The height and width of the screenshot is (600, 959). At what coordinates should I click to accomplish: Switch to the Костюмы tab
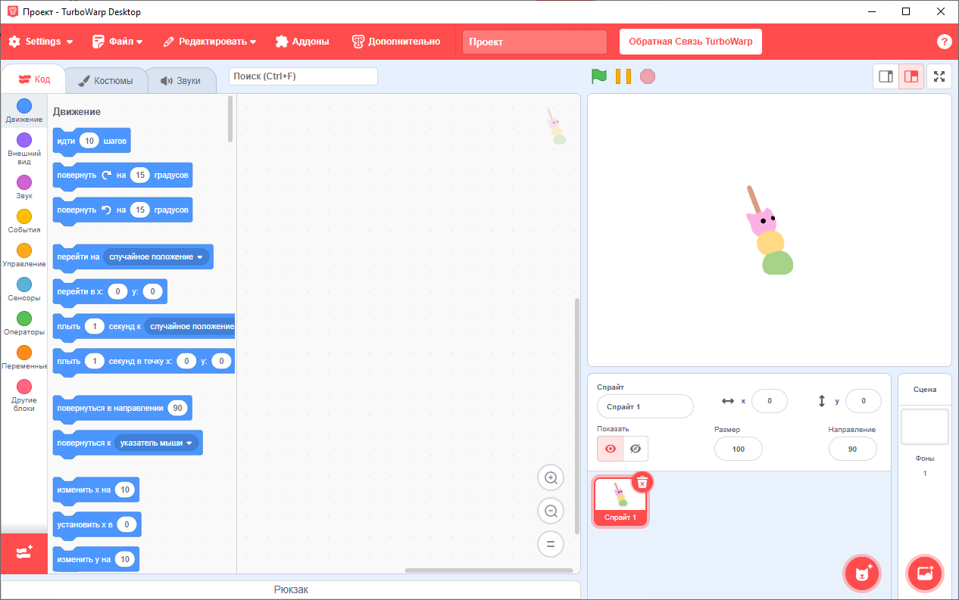pos(106,79)
